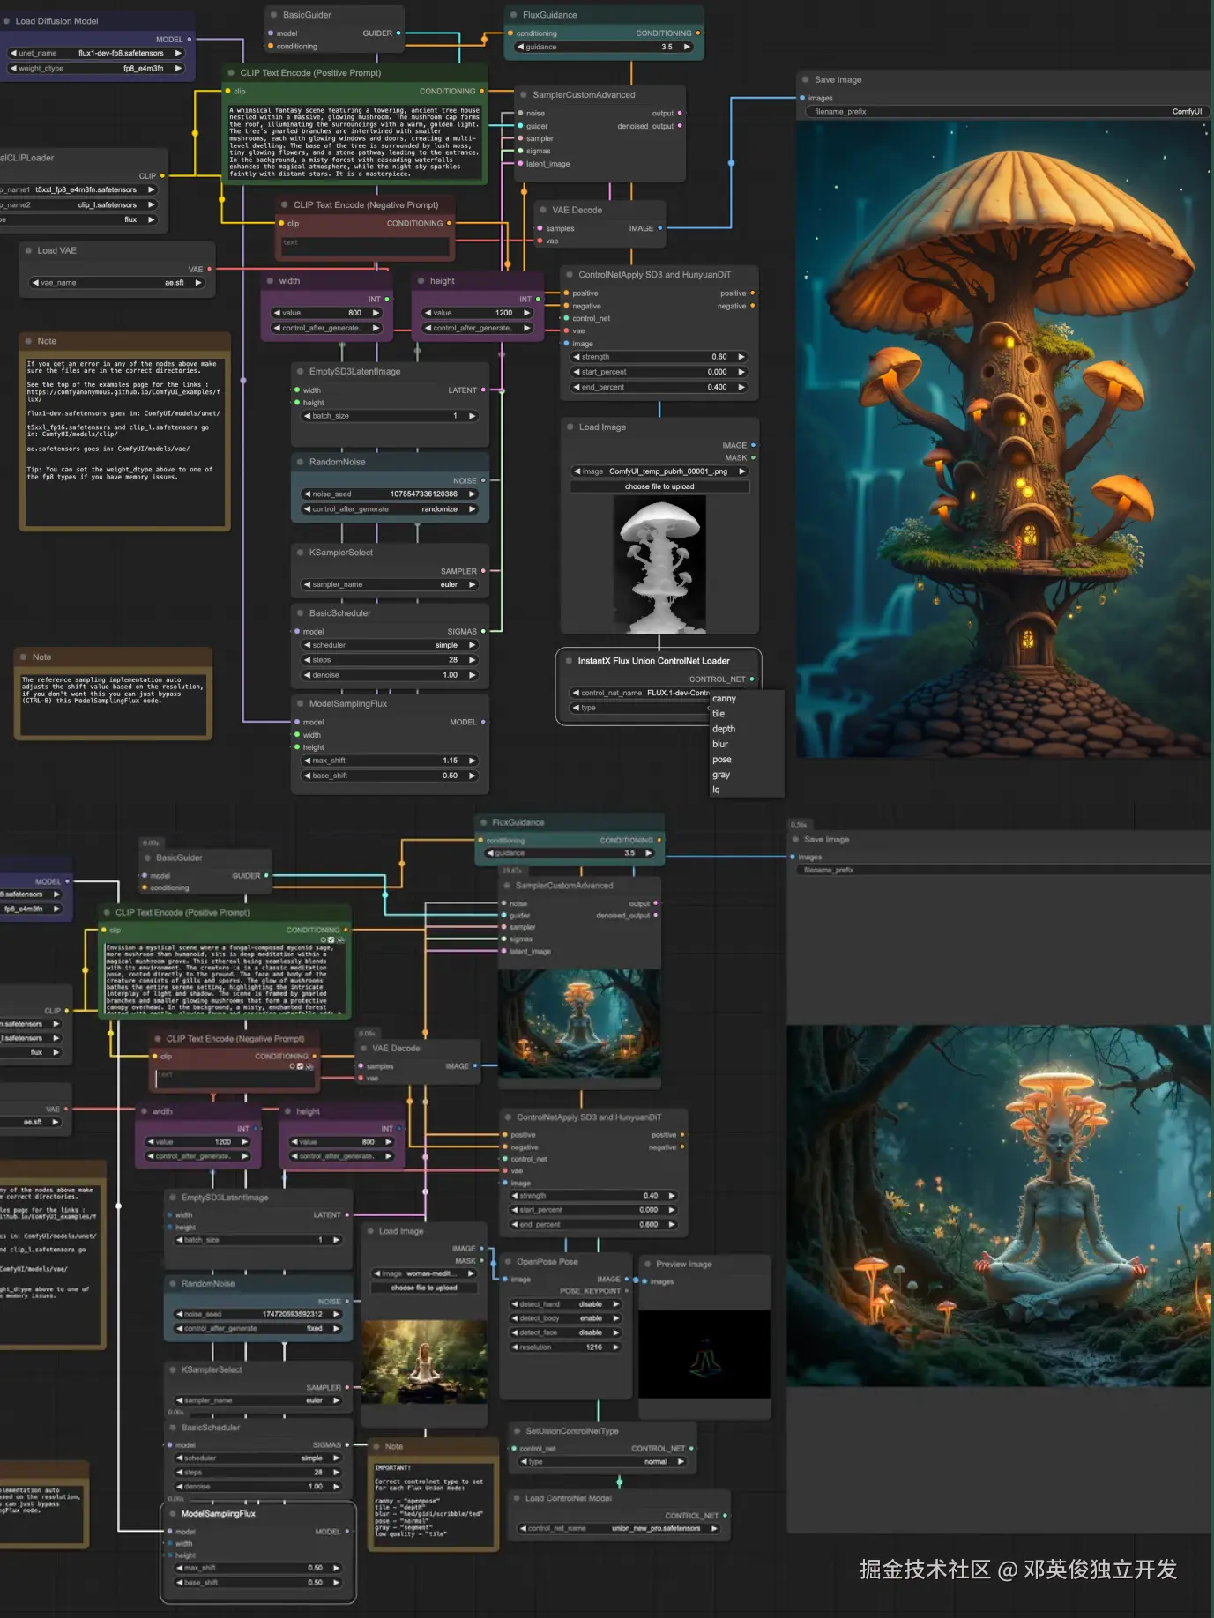Open the weight_dtype dropdown in Load Diffusion Model

tap(95, 68)
